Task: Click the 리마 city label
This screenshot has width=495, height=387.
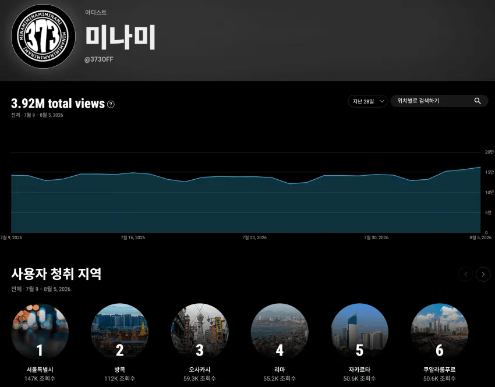Action: pyautogui.click(x=280, y=370)
